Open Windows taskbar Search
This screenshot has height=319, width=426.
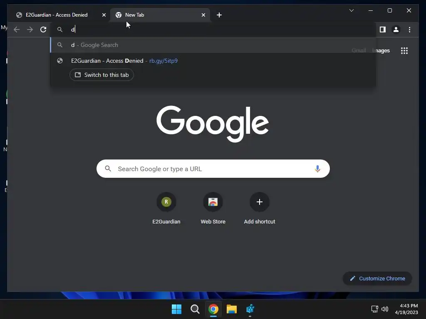click(x=195, y=309)
